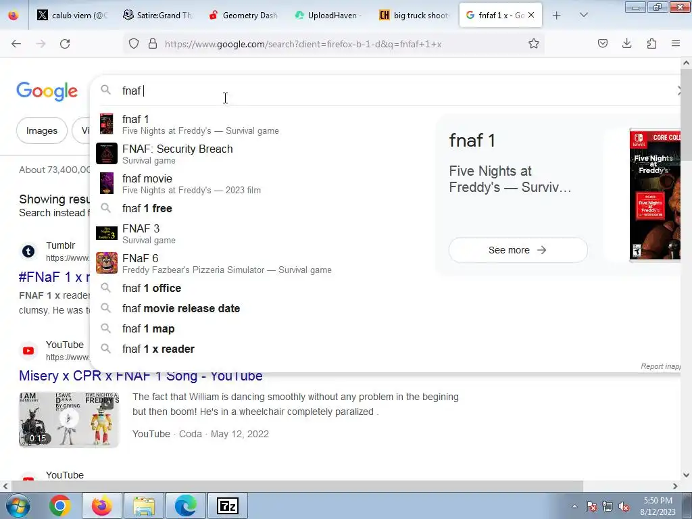Viewport: 692px width, 519px height.
Task: Choose the fnaf 1 free suggestion
Action: (264, 208)
